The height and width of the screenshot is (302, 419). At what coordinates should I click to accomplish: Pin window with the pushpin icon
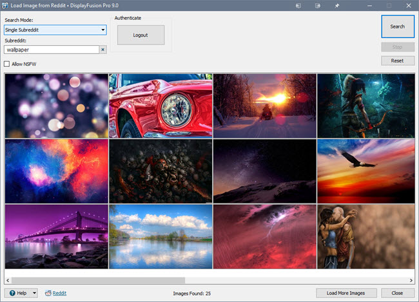pos(337,6)
